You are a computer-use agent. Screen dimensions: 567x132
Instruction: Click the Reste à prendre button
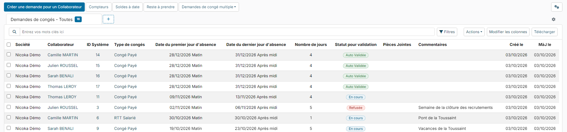161,7
